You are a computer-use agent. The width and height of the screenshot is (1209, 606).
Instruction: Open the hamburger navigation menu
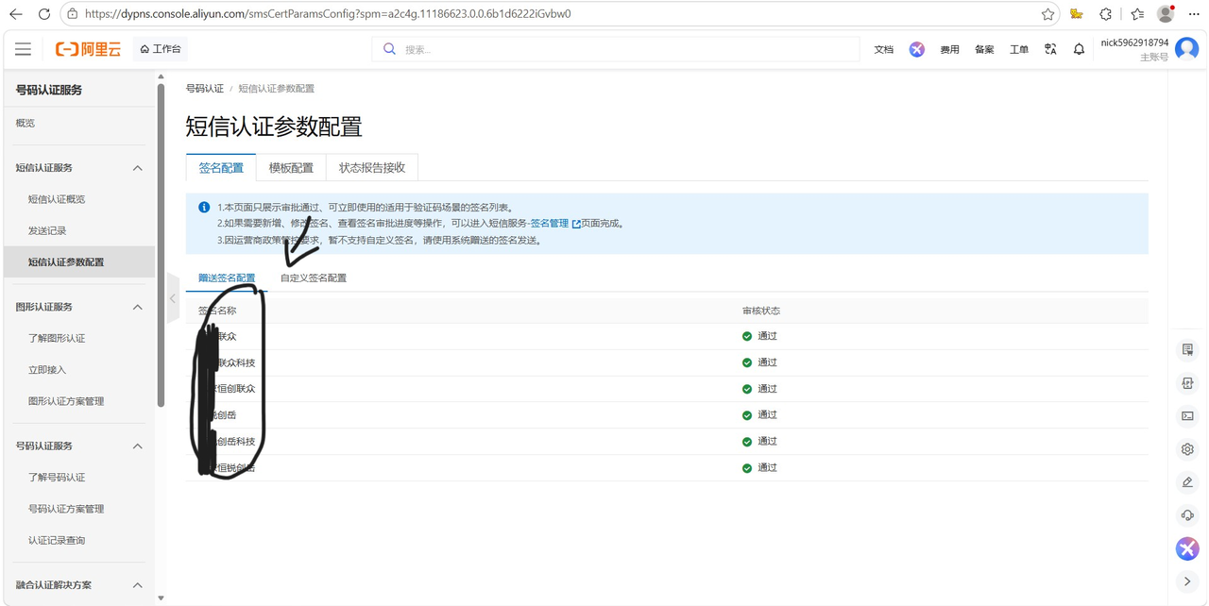click(23, 49)
